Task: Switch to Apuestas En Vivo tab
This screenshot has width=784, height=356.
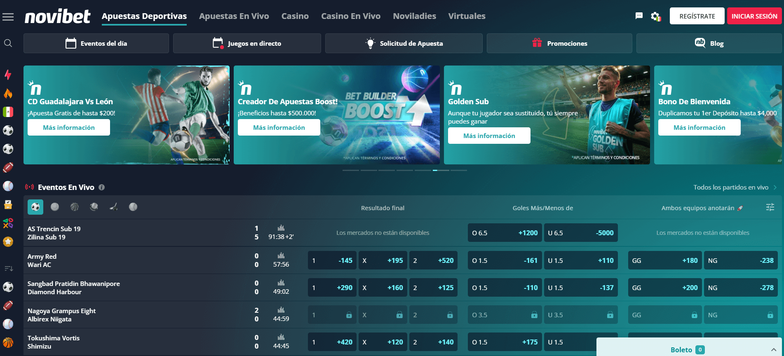Action: point(234,16)
